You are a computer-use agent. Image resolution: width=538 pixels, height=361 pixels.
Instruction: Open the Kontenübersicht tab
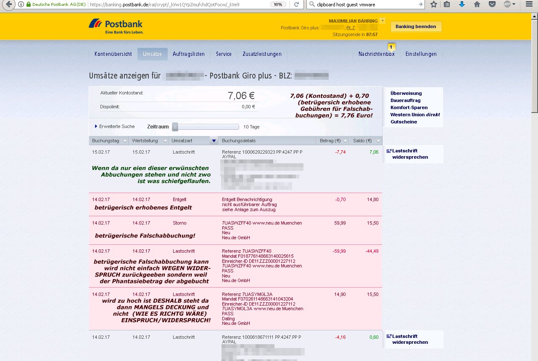(113, 54)
